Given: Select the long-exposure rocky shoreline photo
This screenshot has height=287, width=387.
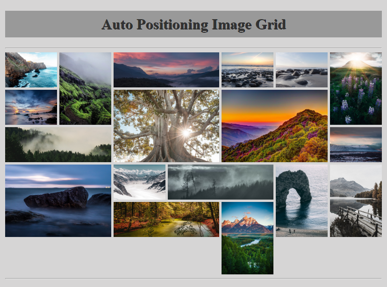Looking at the screenshot, I should (58, 200).
